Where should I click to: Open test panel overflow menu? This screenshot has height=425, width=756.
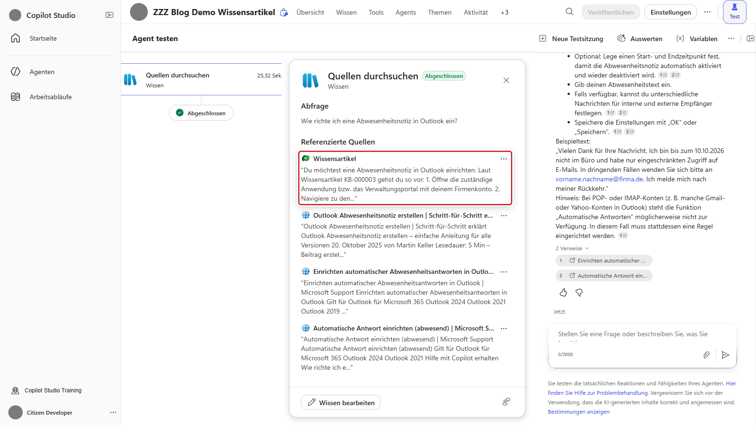coord(731,39)
